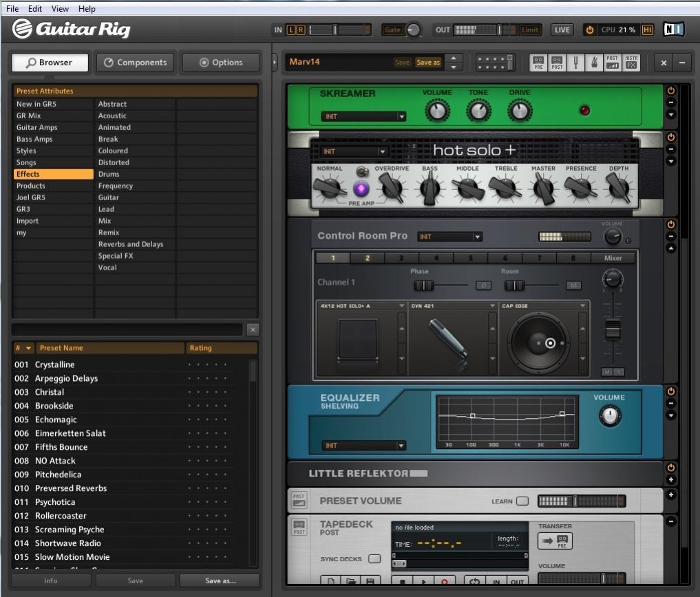
Task: Toggle the Tapedeck Post button in toolbar
Action: (557, 63)
